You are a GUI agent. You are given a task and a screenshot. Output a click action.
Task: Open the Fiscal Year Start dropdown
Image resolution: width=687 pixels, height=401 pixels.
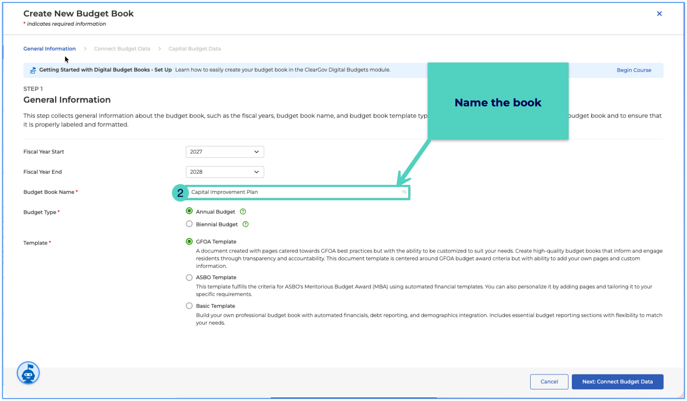(x=225, y=152)
